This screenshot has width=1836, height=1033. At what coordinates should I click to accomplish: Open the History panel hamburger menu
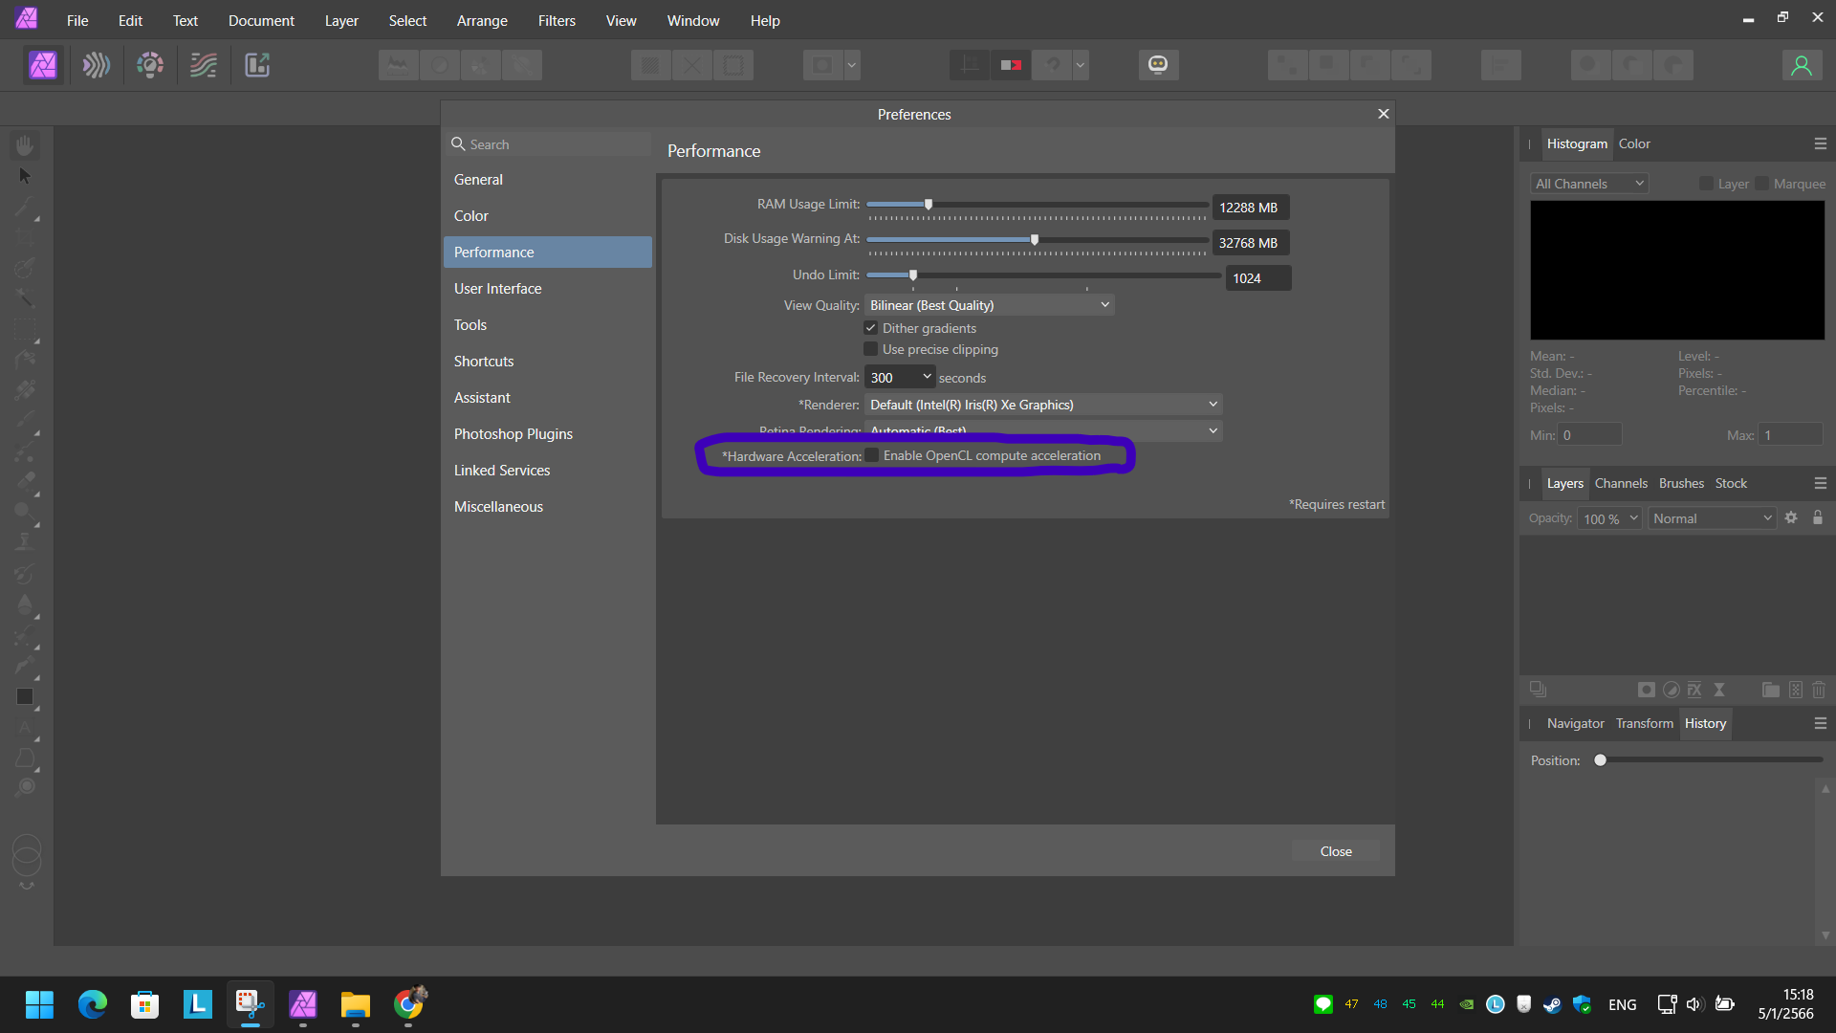pos(1821,723)
